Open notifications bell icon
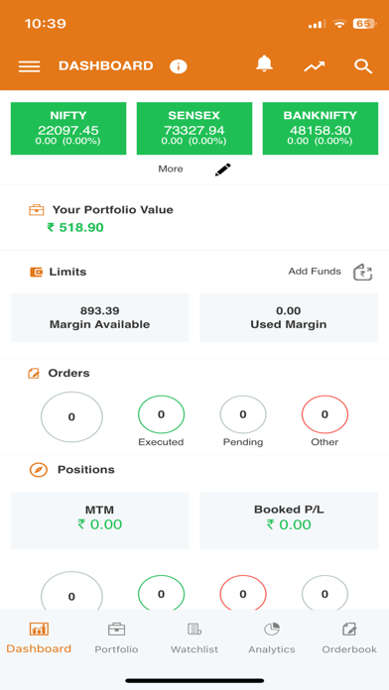Viewport: 389px width, 690px height. [x=264, y=64]
